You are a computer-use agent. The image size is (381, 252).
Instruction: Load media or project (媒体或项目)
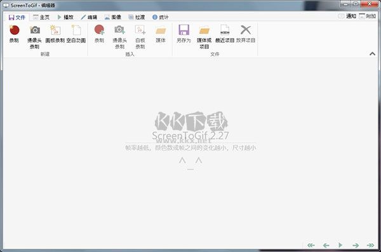tap(204, 37)
